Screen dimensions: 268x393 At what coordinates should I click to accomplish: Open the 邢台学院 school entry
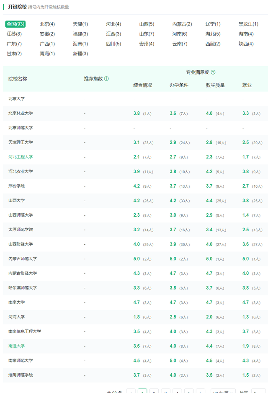16,186
